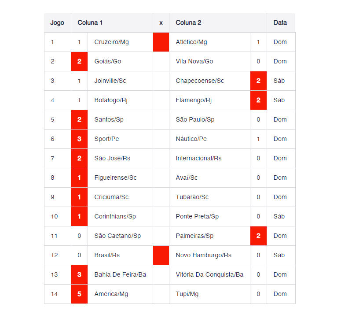Select the Data column header
This screenshot has width=352, height=311.
tap(280, 23)
